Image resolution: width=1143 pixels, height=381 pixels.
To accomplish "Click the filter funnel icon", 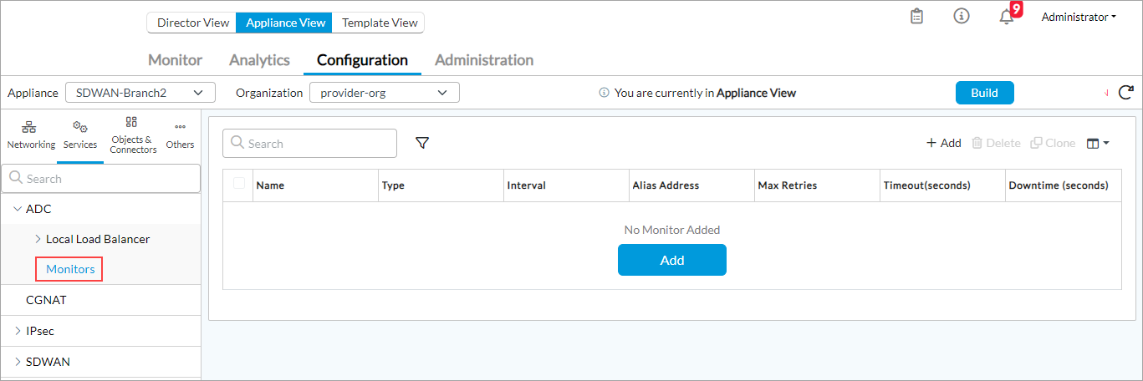I will (x=422, y=144).
